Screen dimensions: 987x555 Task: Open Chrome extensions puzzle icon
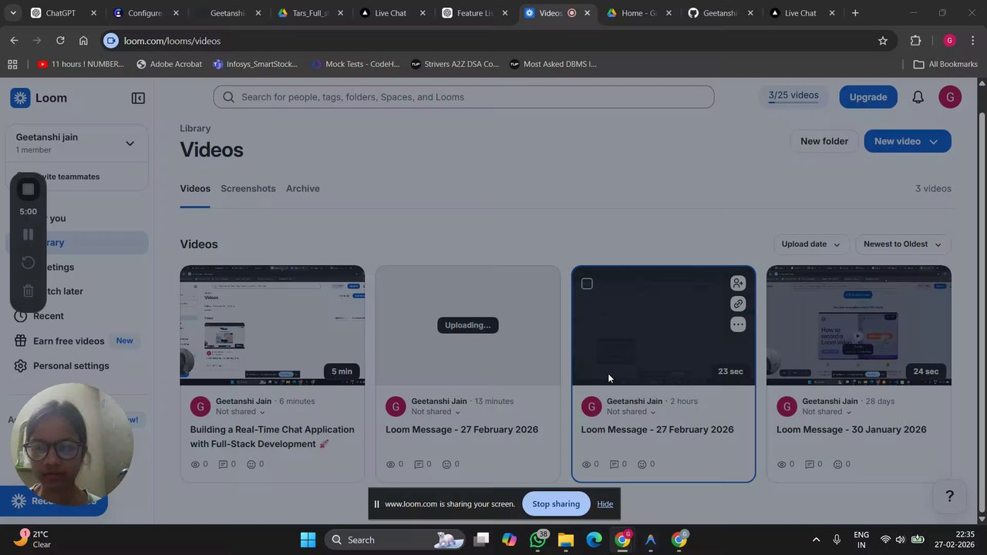coord(915,41)
